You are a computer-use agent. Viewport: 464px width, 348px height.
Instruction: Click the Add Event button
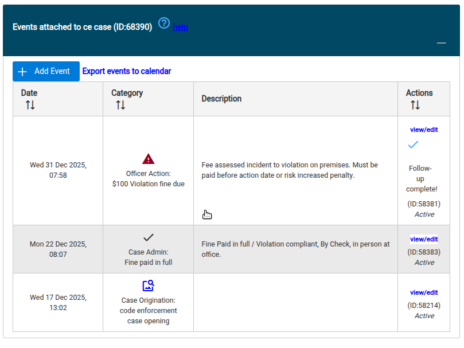(x=46, y=71)
